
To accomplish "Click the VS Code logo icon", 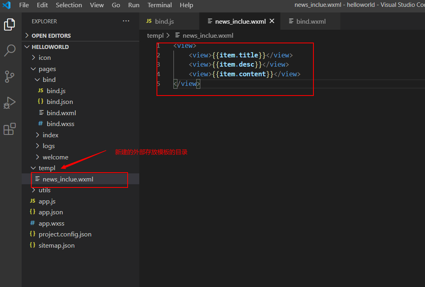I will (7, 5).
